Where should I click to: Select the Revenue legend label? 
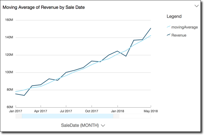tap(179, 35)
